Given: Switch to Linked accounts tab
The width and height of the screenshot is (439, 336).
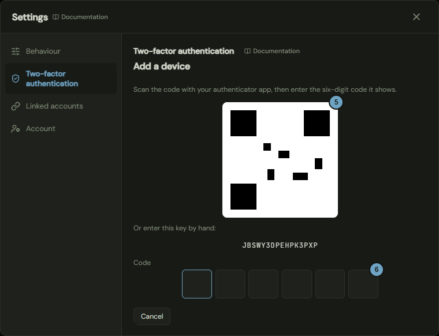Looking at the screenshot, I should tap(61, 106).
